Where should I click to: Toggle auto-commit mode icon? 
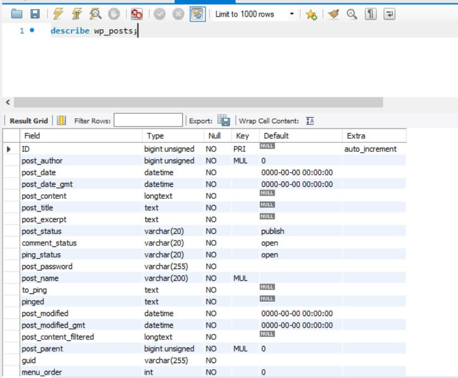tap(198, 14)
